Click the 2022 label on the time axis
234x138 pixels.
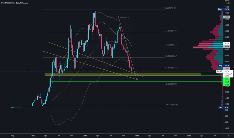pos(137,135)
